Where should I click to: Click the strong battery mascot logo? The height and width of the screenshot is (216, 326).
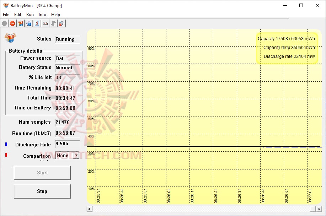10,38
